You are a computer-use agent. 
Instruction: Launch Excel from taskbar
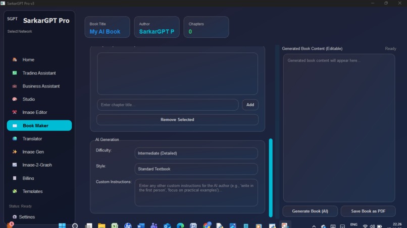[x=115, y=225]
